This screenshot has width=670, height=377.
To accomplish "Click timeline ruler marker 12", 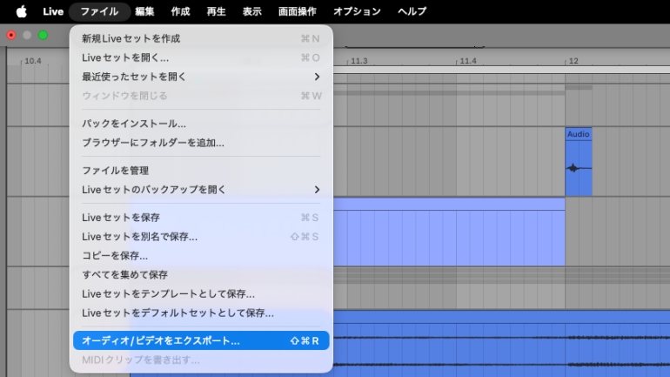I will pos(573,61).
